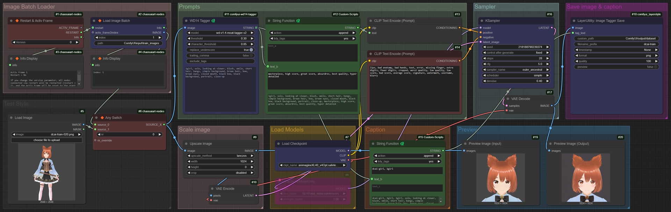Open the timestamp combo in Image Tagger Save
This screenshot has height=212, width=671.
tap(616, 50)
